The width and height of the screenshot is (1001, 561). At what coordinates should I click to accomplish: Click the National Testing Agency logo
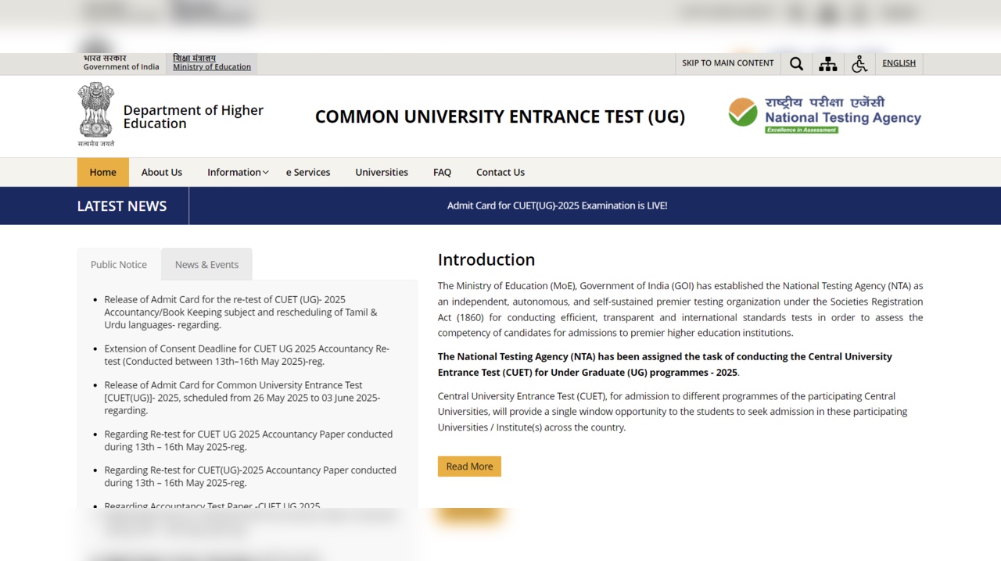(x=825, y=116)
